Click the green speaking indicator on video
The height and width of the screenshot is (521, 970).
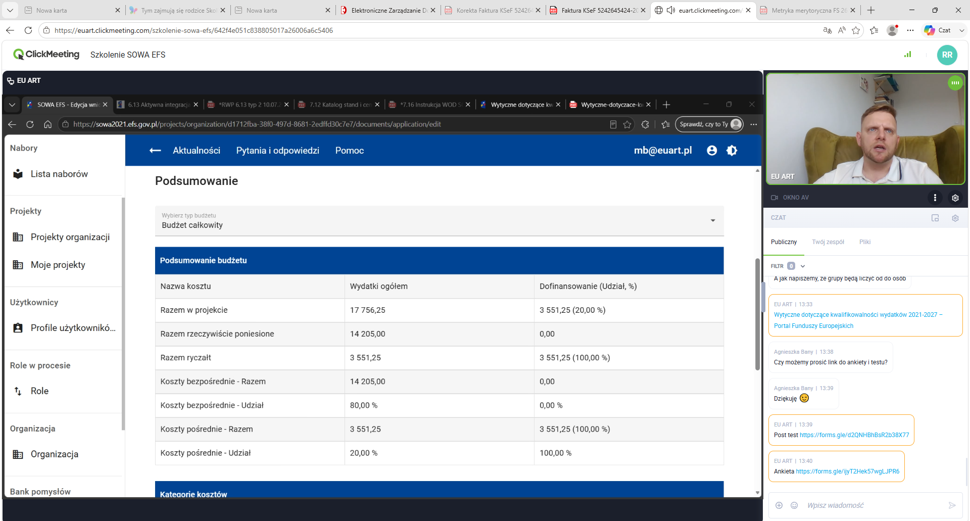[x=955, y=82]
